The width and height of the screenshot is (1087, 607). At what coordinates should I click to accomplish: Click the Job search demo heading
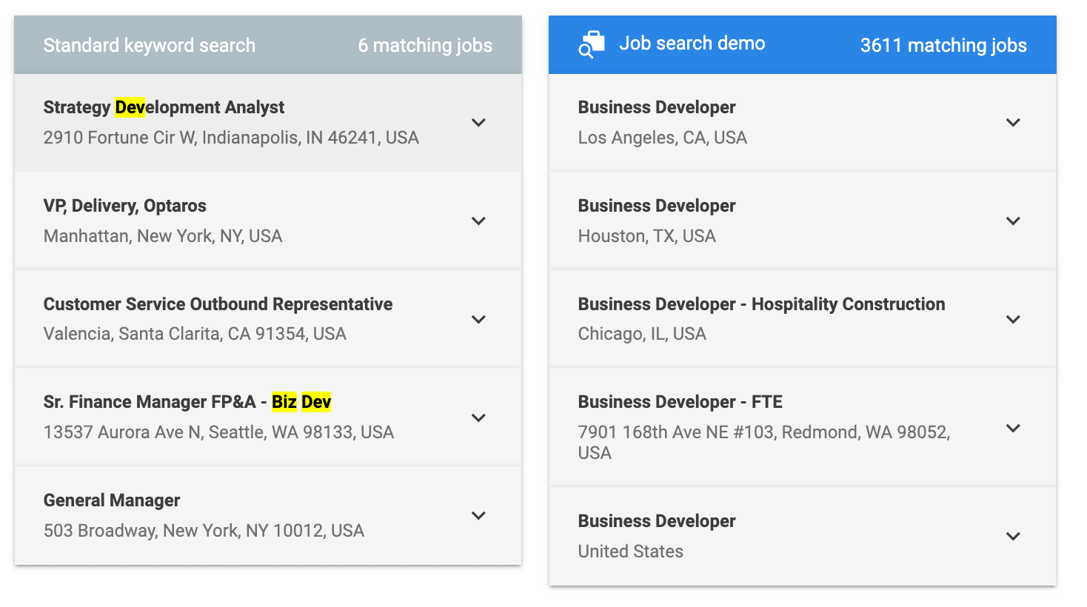click(x=692, y=44)
